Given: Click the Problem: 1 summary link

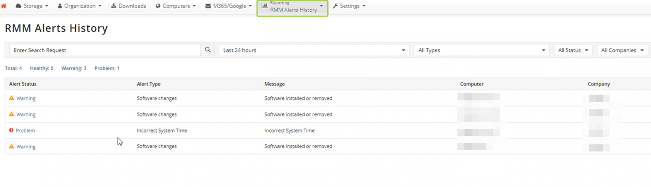Looking at the screenshot, I should pyautogui.click(x=107, y=68).
